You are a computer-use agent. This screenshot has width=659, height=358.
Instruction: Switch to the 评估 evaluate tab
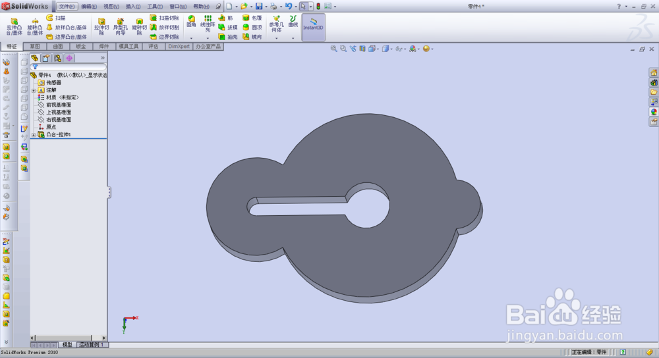154,46
